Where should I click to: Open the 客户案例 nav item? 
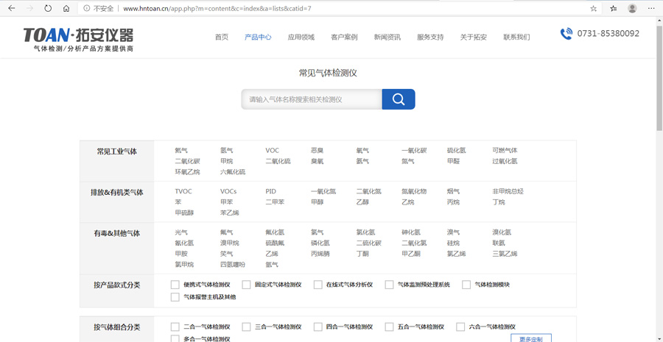click(344, 38)
